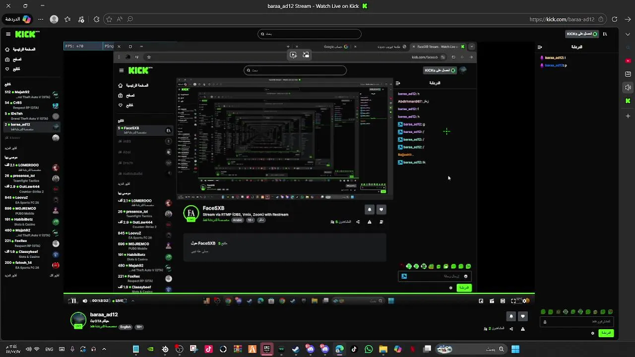
Task: Pause the baraa_ad12 live stream
Action: pyautogui.click(x=73, y=300)
